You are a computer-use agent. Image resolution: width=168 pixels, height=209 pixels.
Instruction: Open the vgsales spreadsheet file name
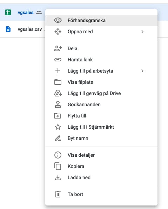26,13
